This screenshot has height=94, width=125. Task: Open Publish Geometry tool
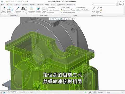pyautogui.click(x=38, y=10)
